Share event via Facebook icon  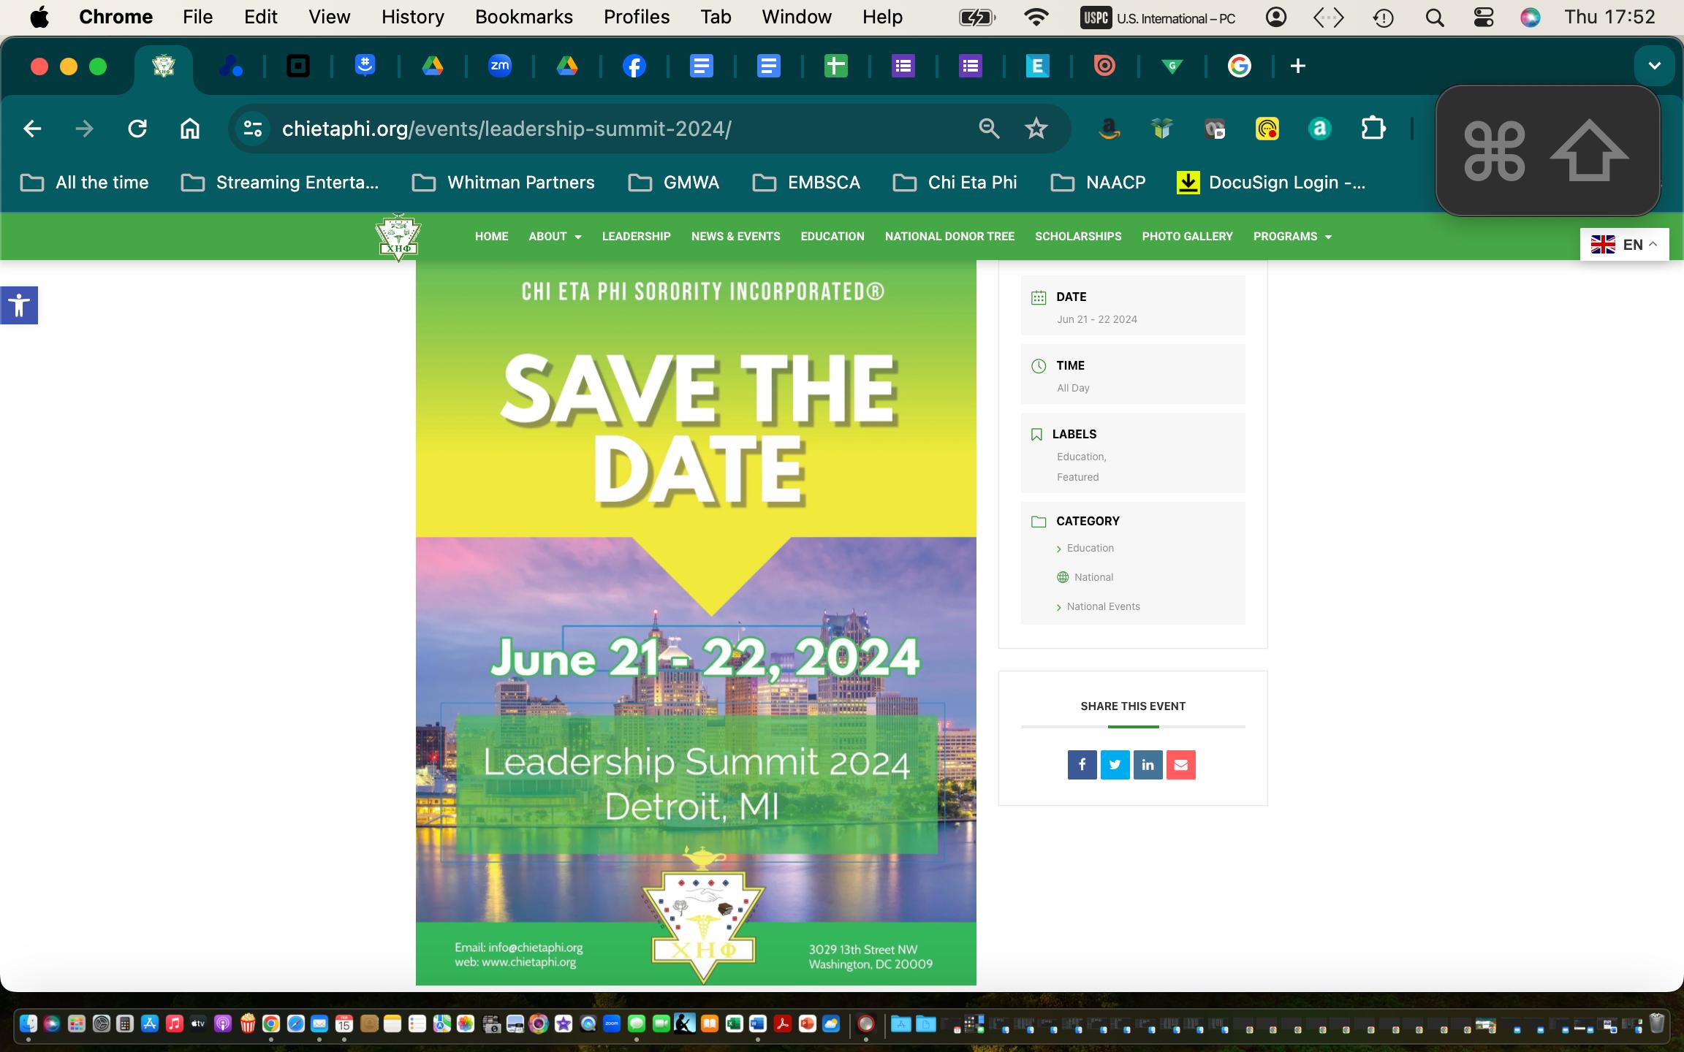(1082, 765)
